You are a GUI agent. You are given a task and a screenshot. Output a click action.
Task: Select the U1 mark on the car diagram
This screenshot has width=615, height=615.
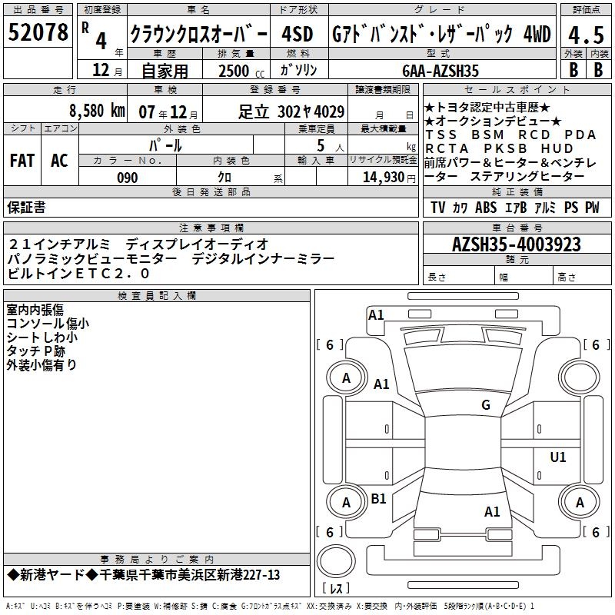point(558,457)
